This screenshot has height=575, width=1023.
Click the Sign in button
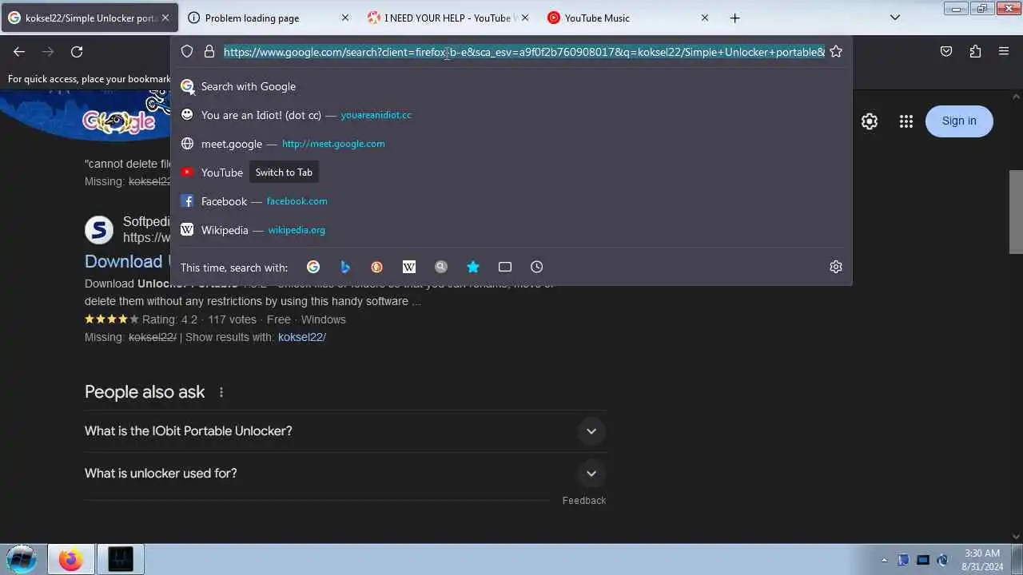click(959, 121)
